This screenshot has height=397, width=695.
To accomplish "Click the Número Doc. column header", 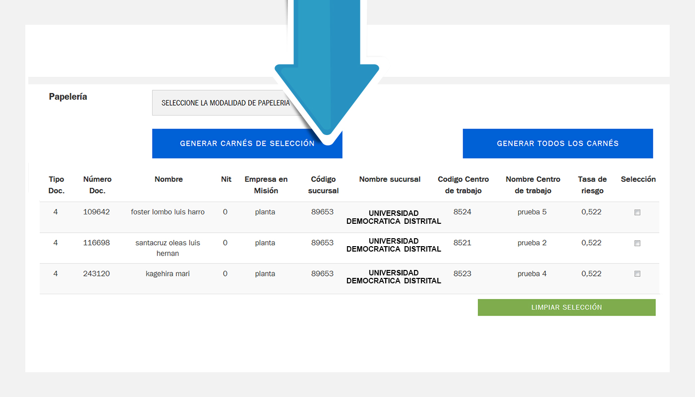I will [97, 185].
